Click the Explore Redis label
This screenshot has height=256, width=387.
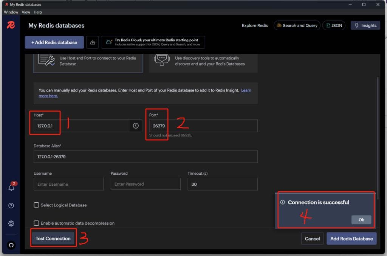pos(255,25)
